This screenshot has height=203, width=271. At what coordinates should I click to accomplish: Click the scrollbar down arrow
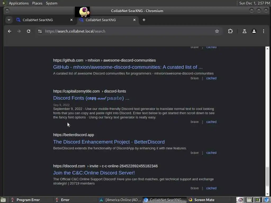coord(267,194)
